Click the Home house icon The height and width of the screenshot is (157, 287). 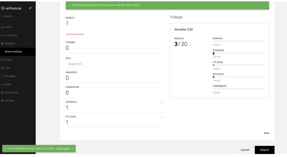click(2, 27)
